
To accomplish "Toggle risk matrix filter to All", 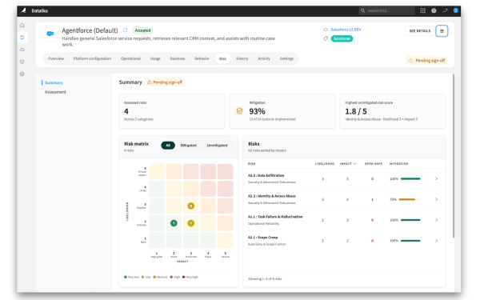I will point(168,146).
